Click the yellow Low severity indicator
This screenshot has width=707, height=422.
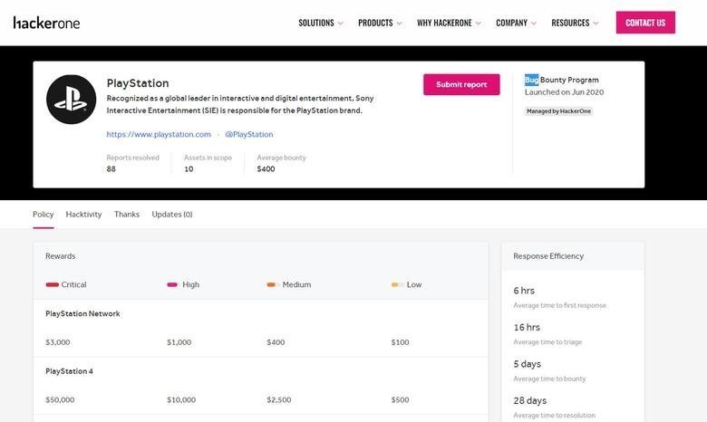pos(397,284)
